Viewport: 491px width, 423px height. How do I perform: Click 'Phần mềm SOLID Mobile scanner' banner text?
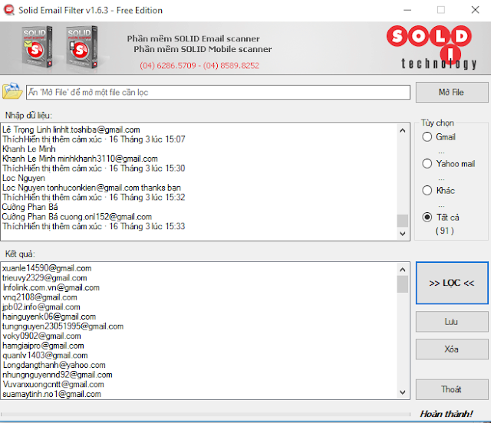click(203, 50)
